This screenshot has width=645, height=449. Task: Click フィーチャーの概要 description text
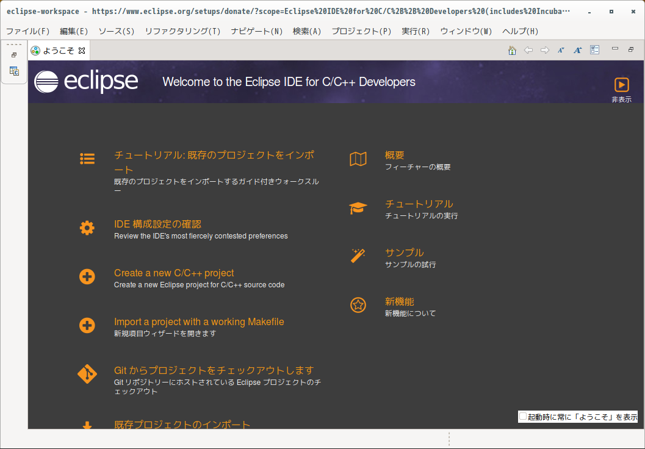[418, 167]
